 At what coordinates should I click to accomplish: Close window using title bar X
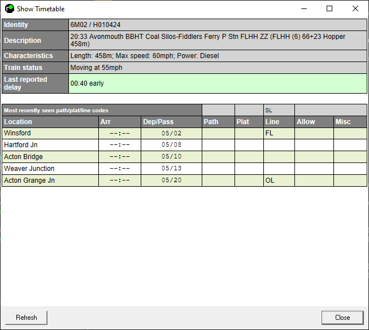point(355,9)
